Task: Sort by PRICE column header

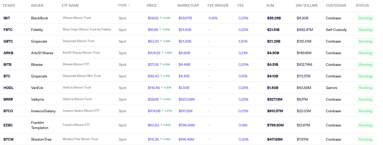Action: point(152,5)
